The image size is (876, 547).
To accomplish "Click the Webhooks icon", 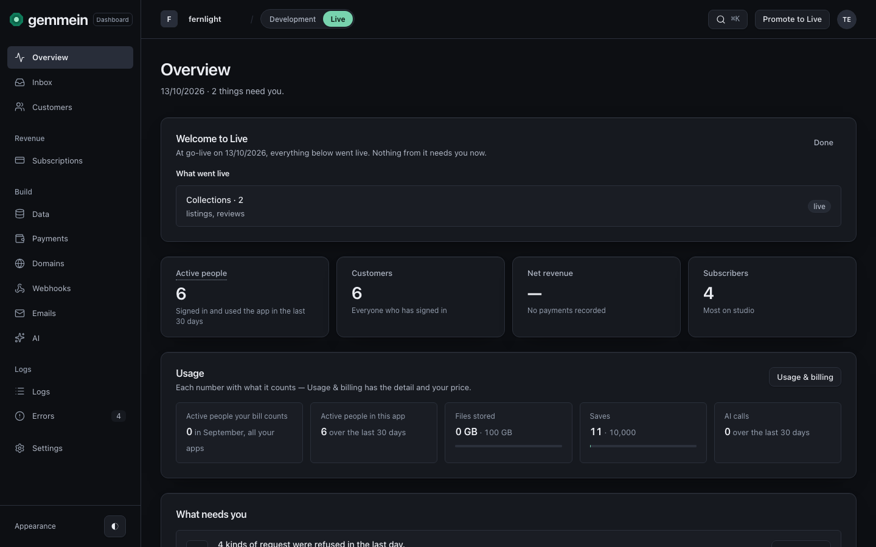I will point(20,288).
